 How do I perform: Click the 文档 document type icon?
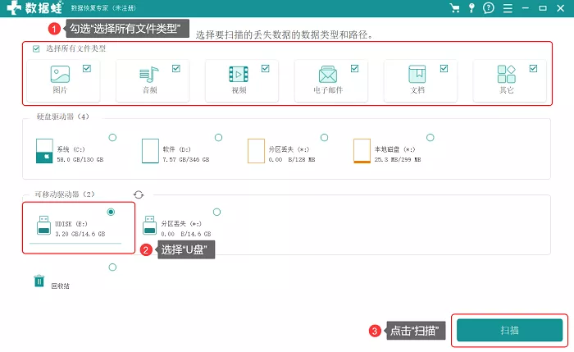(x=417, y=74)
